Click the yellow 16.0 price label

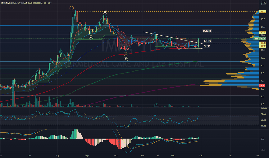click(x=263, y=11)
